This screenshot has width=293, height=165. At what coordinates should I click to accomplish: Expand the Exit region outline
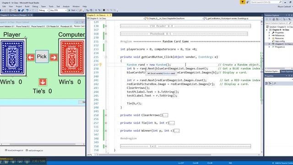[x=106, y=146]
